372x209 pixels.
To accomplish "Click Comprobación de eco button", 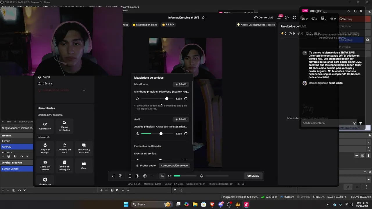I will [x=174, y=165].
